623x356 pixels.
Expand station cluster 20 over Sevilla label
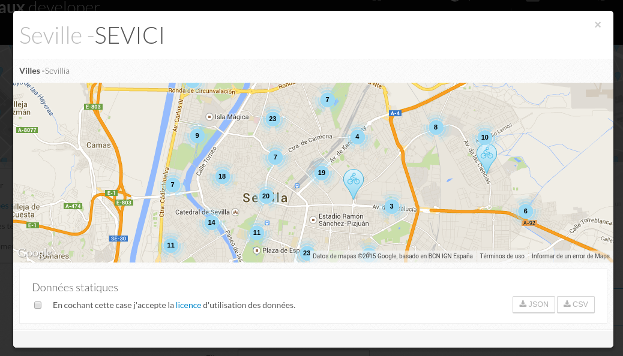click(266, 196)
